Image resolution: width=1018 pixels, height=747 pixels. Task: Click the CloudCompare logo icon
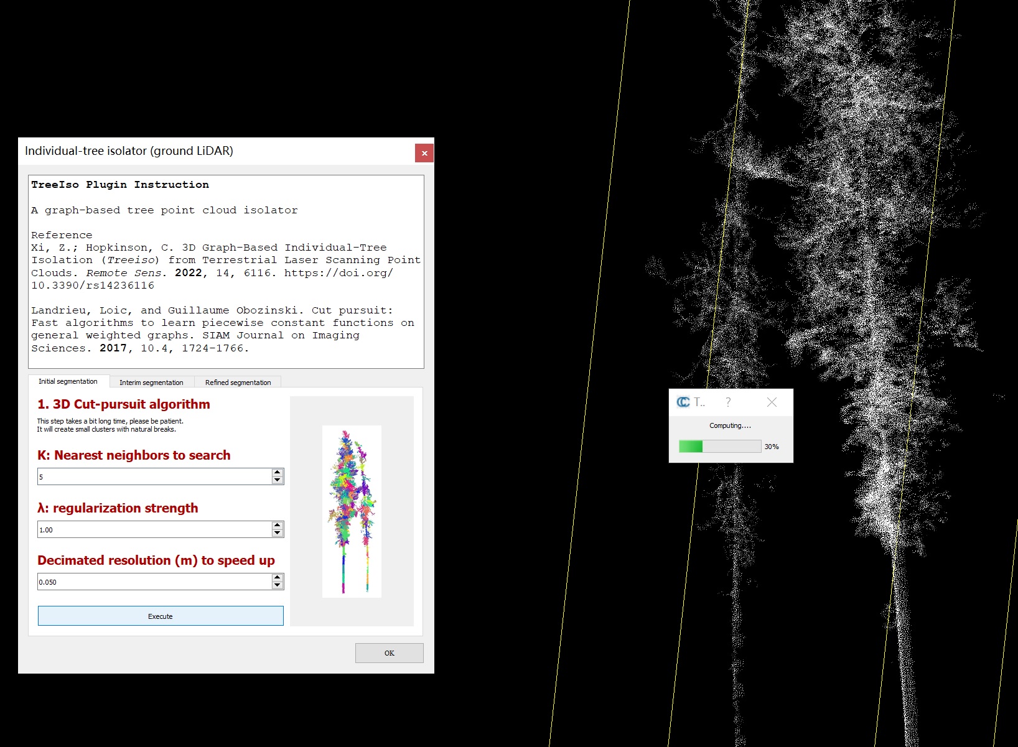pos(683,402)
